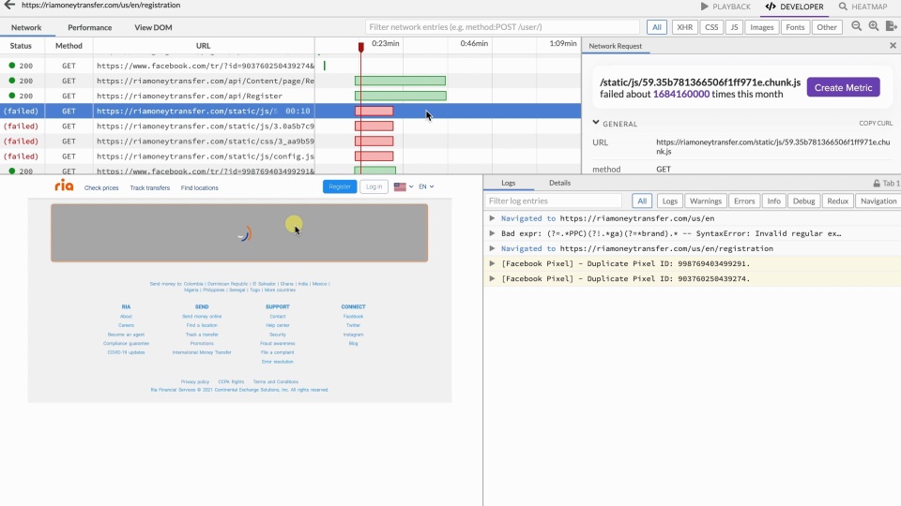The image size is (901, 506).
Task: Open the Performance tab
Action: 90,27
